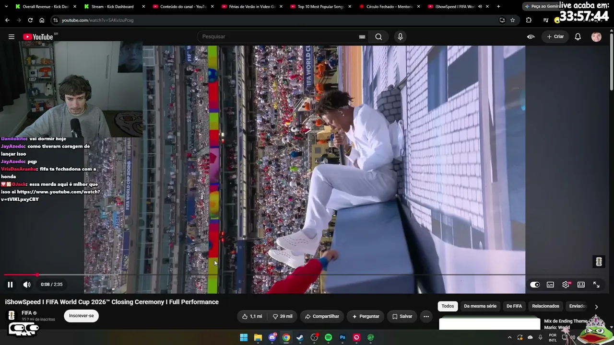Switch to Férias de Verão in Video tab
This screenshot has height=345, width=614.
click(x=251, y=7)
